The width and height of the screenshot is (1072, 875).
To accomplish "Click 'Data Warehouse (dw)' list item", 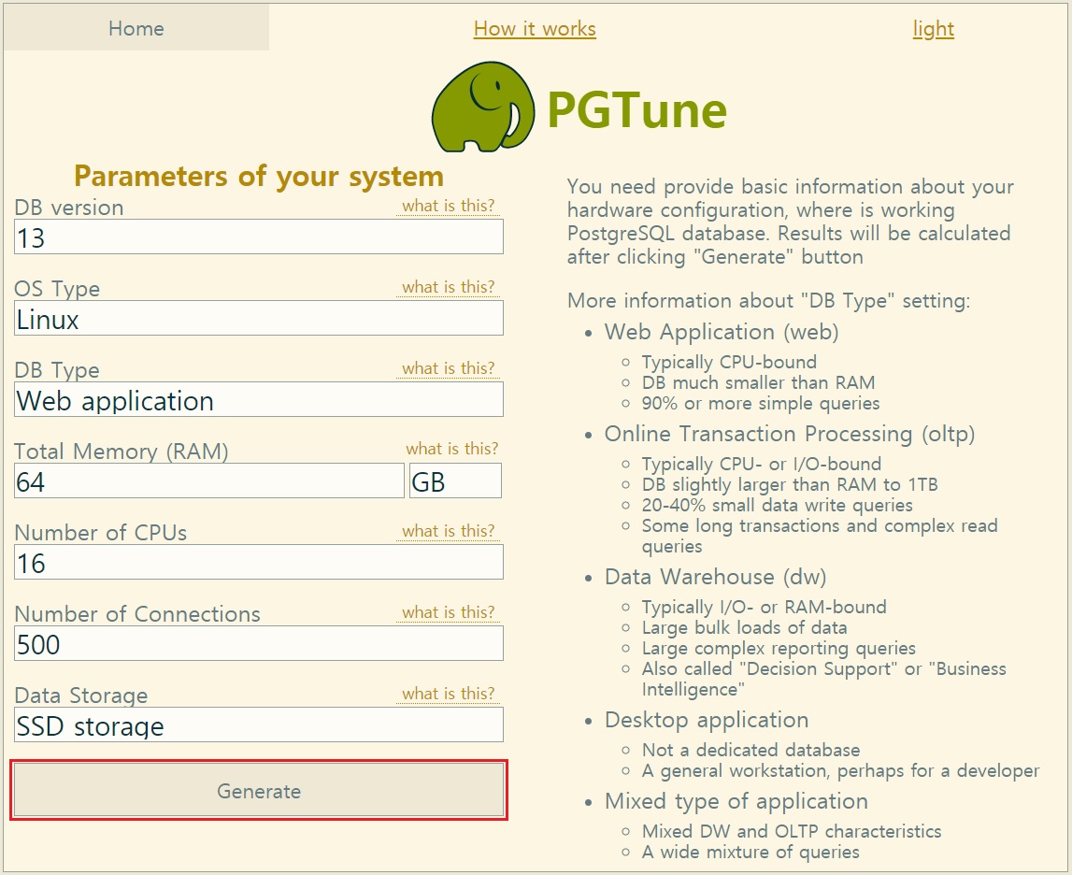I will coord(715,577).
